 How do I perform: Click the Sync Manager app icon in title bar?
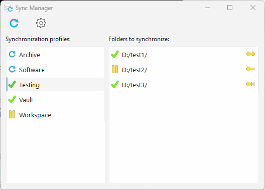(9, 8)
